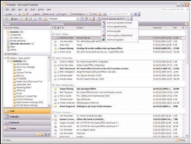Collapse the Date: Today group
Viewport: 191px width, 144px height.
click(x=53, y=34)
